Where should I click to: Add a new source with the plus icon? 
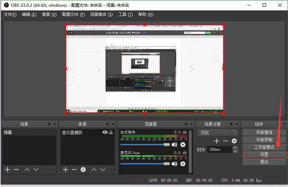point(66,170)
